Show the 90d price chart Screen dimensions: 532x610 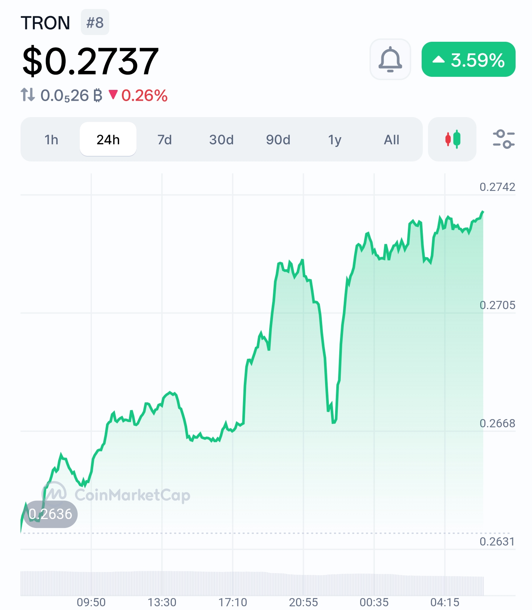(x=278, y=140)
